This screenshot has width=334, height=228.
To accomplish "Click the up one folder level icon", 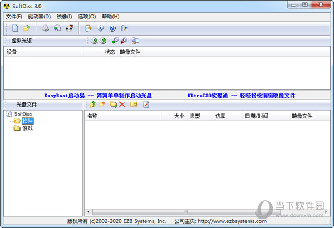I will [92, 105].
